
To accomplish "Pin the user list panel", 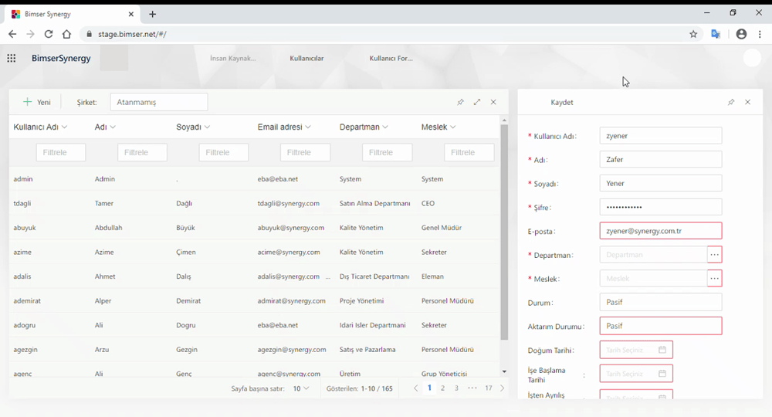I will coord(460,102).
